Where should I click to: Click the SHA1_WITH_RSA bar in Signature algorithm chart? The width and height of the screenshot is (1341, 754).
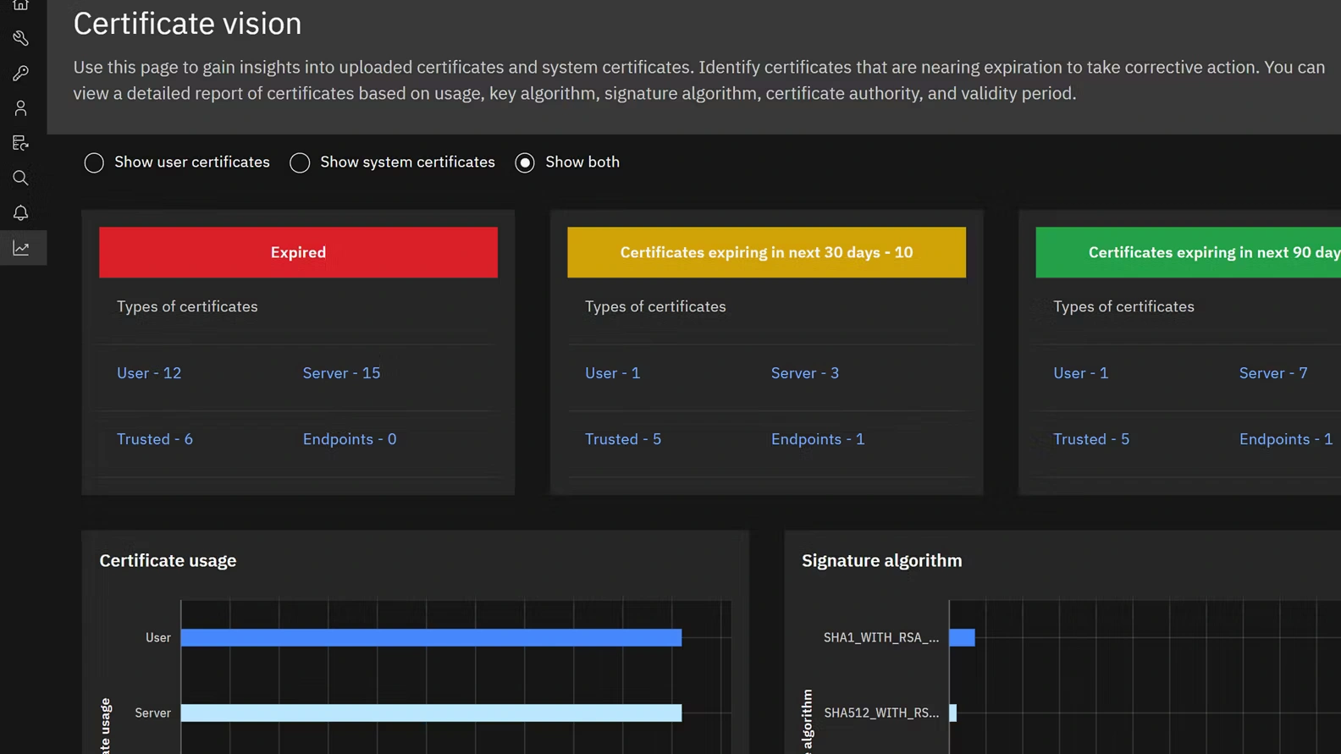pyautogui.click(x=962, y=637)
